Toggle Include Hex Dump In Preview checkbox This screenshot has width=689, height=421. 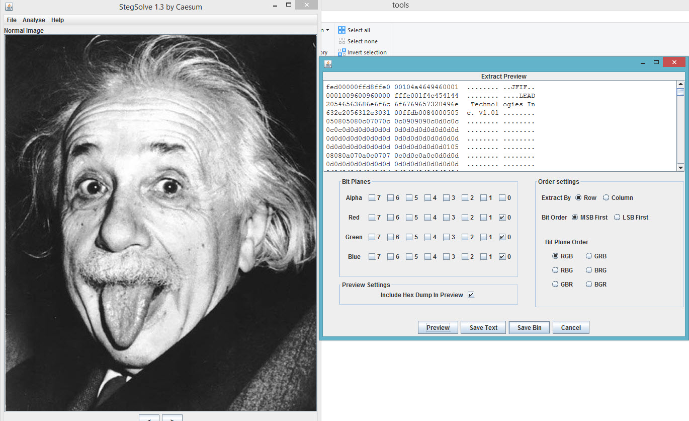[x=471, y=295]
